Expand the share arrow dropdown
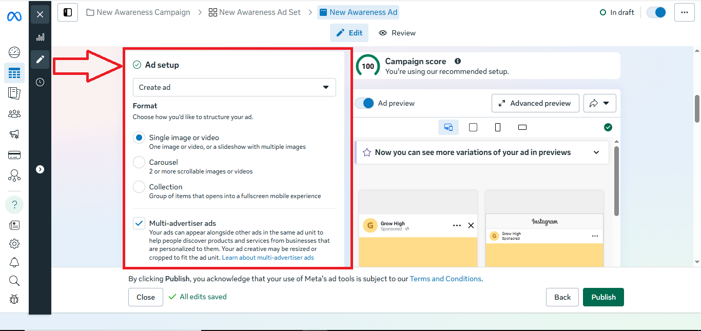 pyautogui.click(x=599, y=103)
